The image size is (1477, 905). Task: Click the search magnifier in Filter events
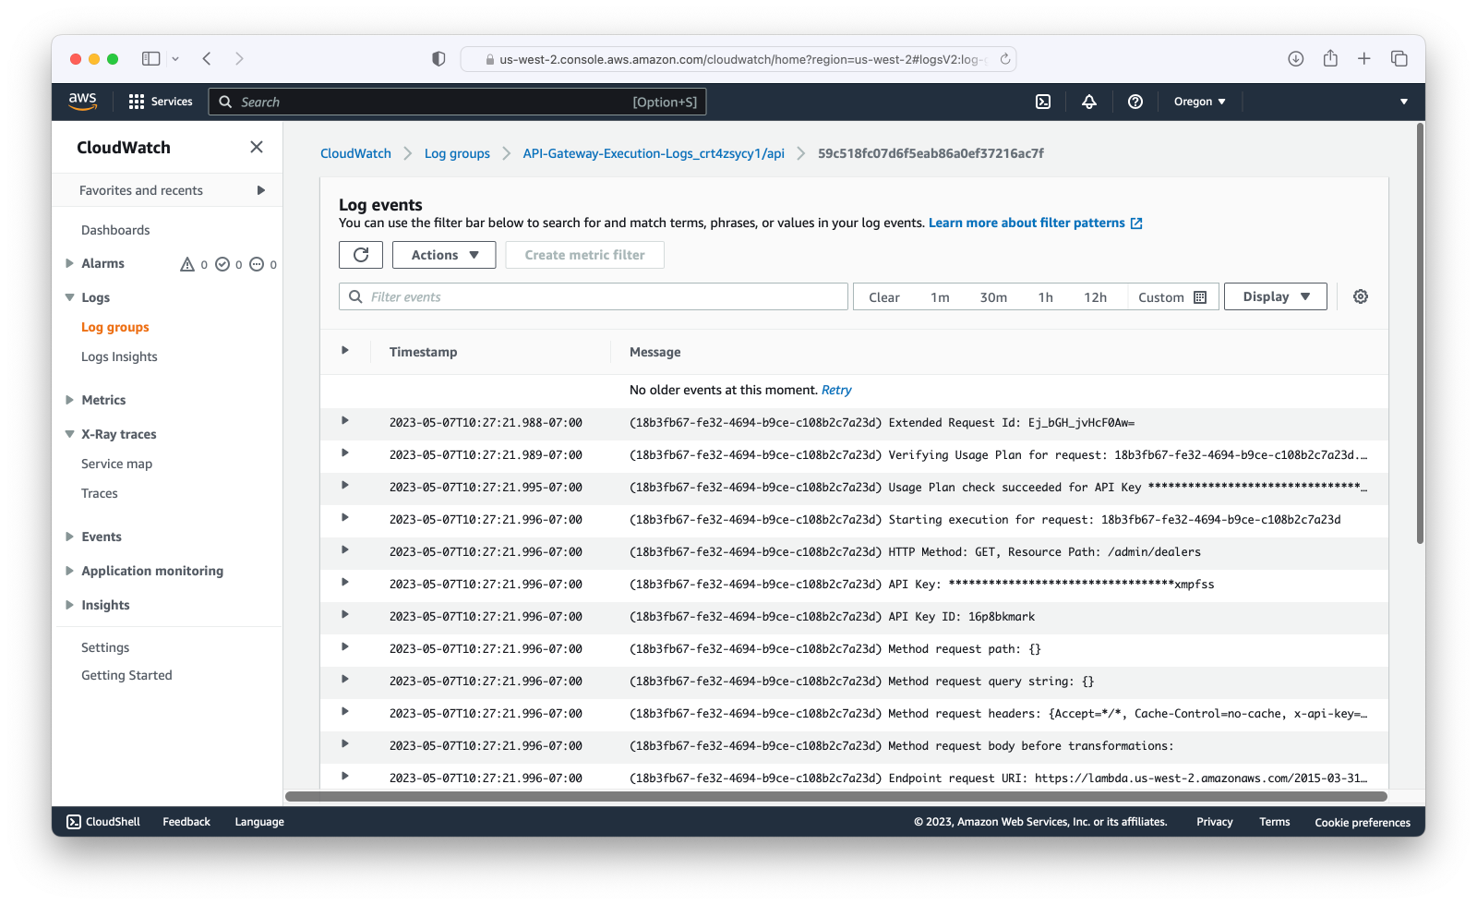[x=355, y=296]
